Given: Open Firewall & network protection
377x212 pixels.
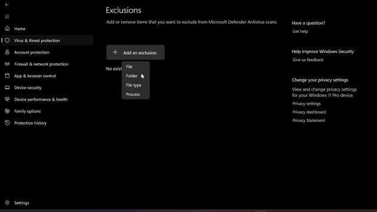Looking at the screenshot, I should pyautogui.click(x=41, y=64).
